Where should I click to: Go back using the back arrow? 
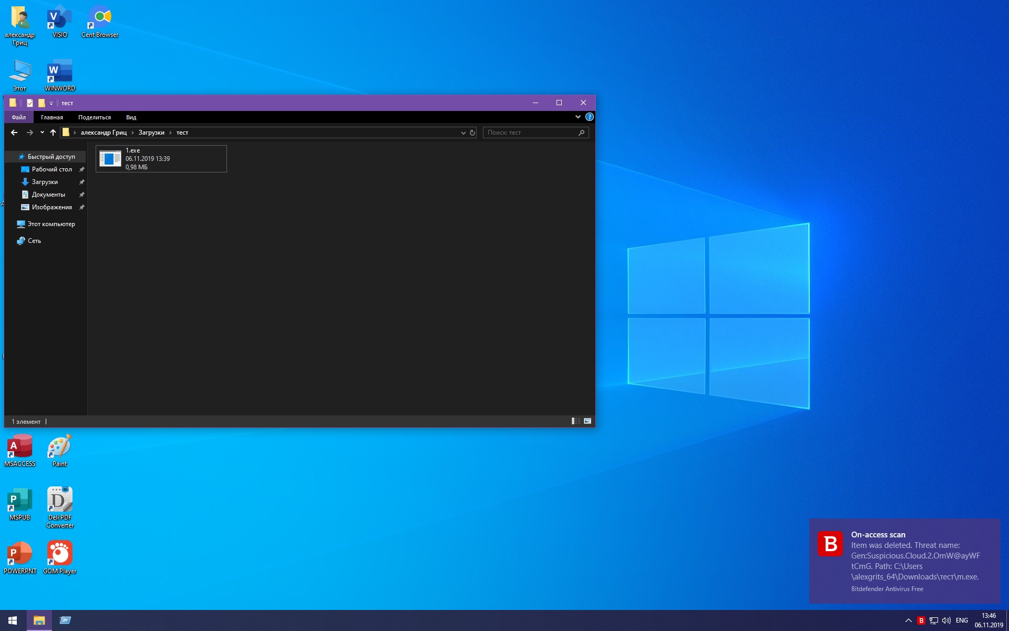click(x=14, y=133)
